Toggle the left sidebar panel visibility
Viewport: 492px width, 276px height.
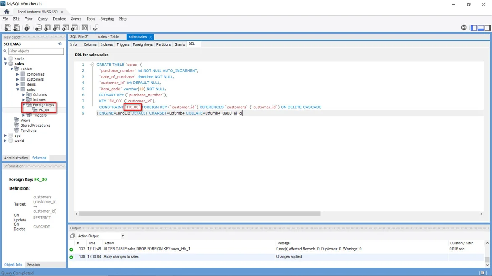474,28
